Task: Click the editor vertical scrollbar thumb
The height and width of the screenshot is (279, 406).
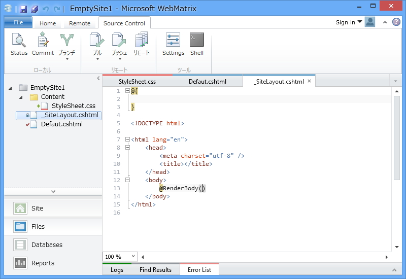Action: click(x=397, y=137)
